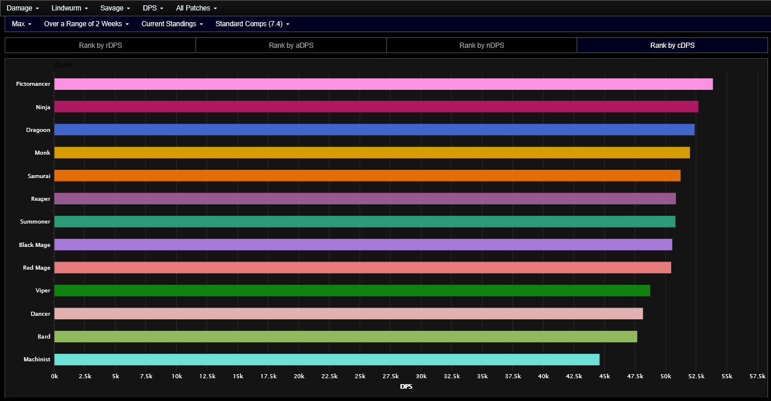Open the Damage dropdown menu

tap(23, 8)
